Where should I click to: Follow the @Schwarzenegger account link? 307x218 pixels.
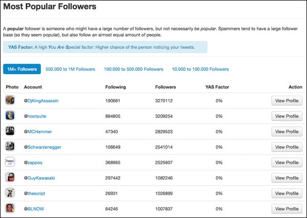(42, 147)
